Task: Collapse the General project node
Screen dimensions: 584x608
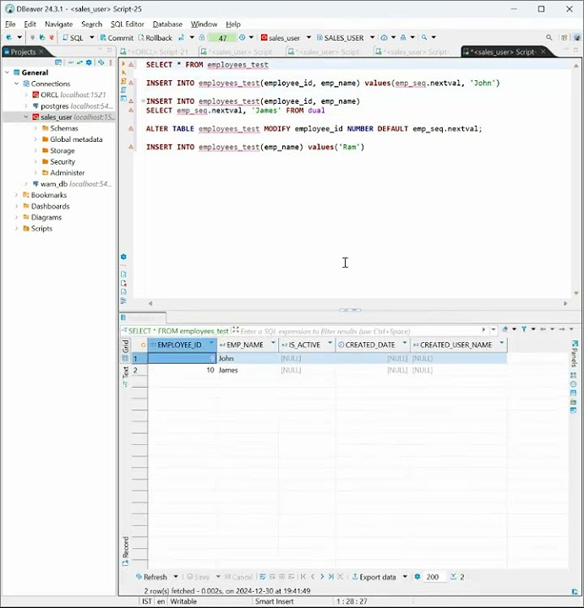Action: [x=8, y=73]
